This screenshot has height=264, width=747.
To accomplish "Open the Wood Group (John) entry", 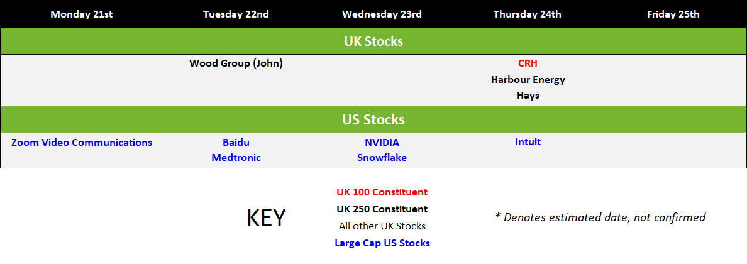I will pyautogui.click(x=236, y=63).
